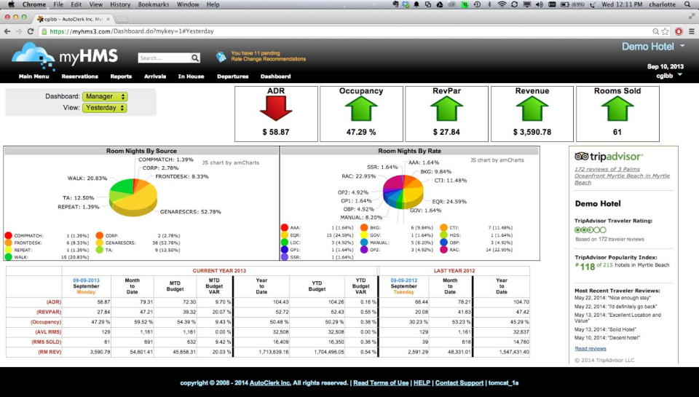Reload the page with refresh icon
Screen dimensions: 699x397
coord(31,31)
